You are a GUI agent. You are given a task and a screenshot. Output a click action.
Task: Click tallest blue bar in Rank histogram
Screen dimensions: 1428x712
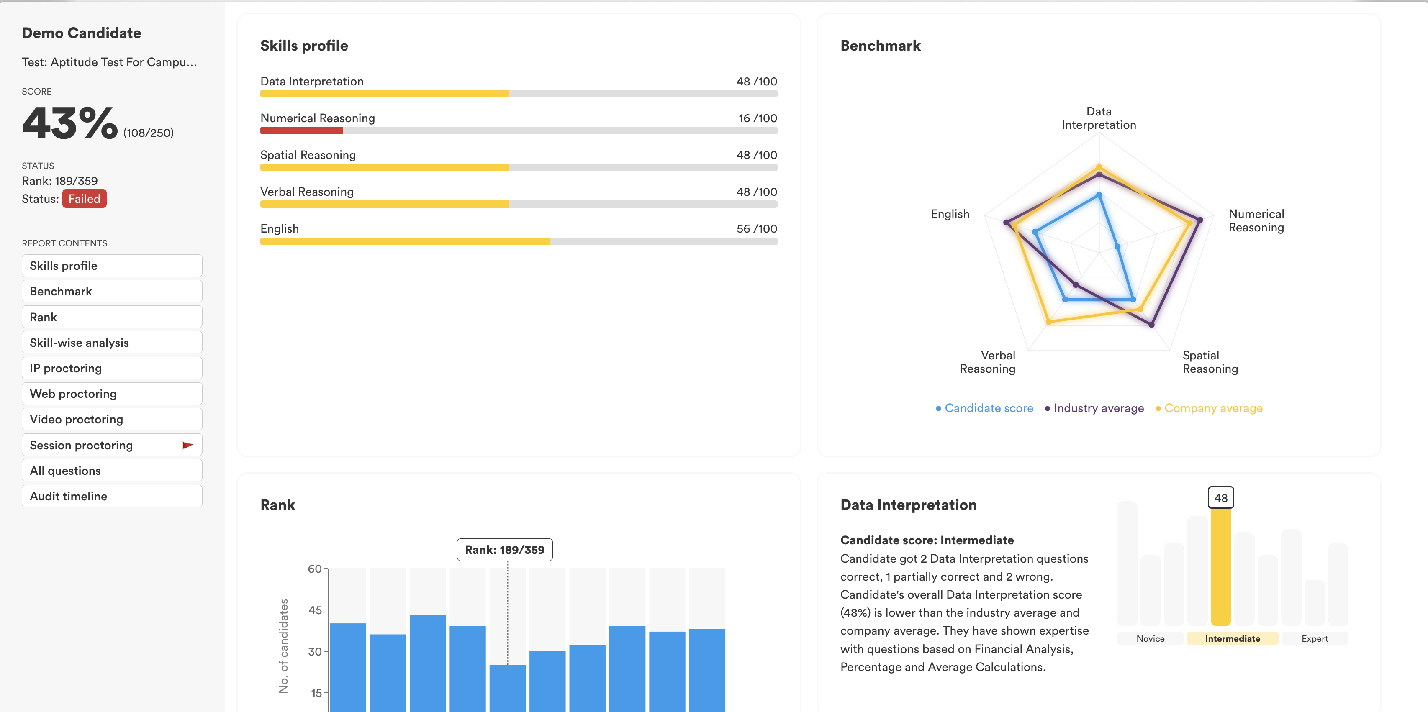tap(427, 663)
